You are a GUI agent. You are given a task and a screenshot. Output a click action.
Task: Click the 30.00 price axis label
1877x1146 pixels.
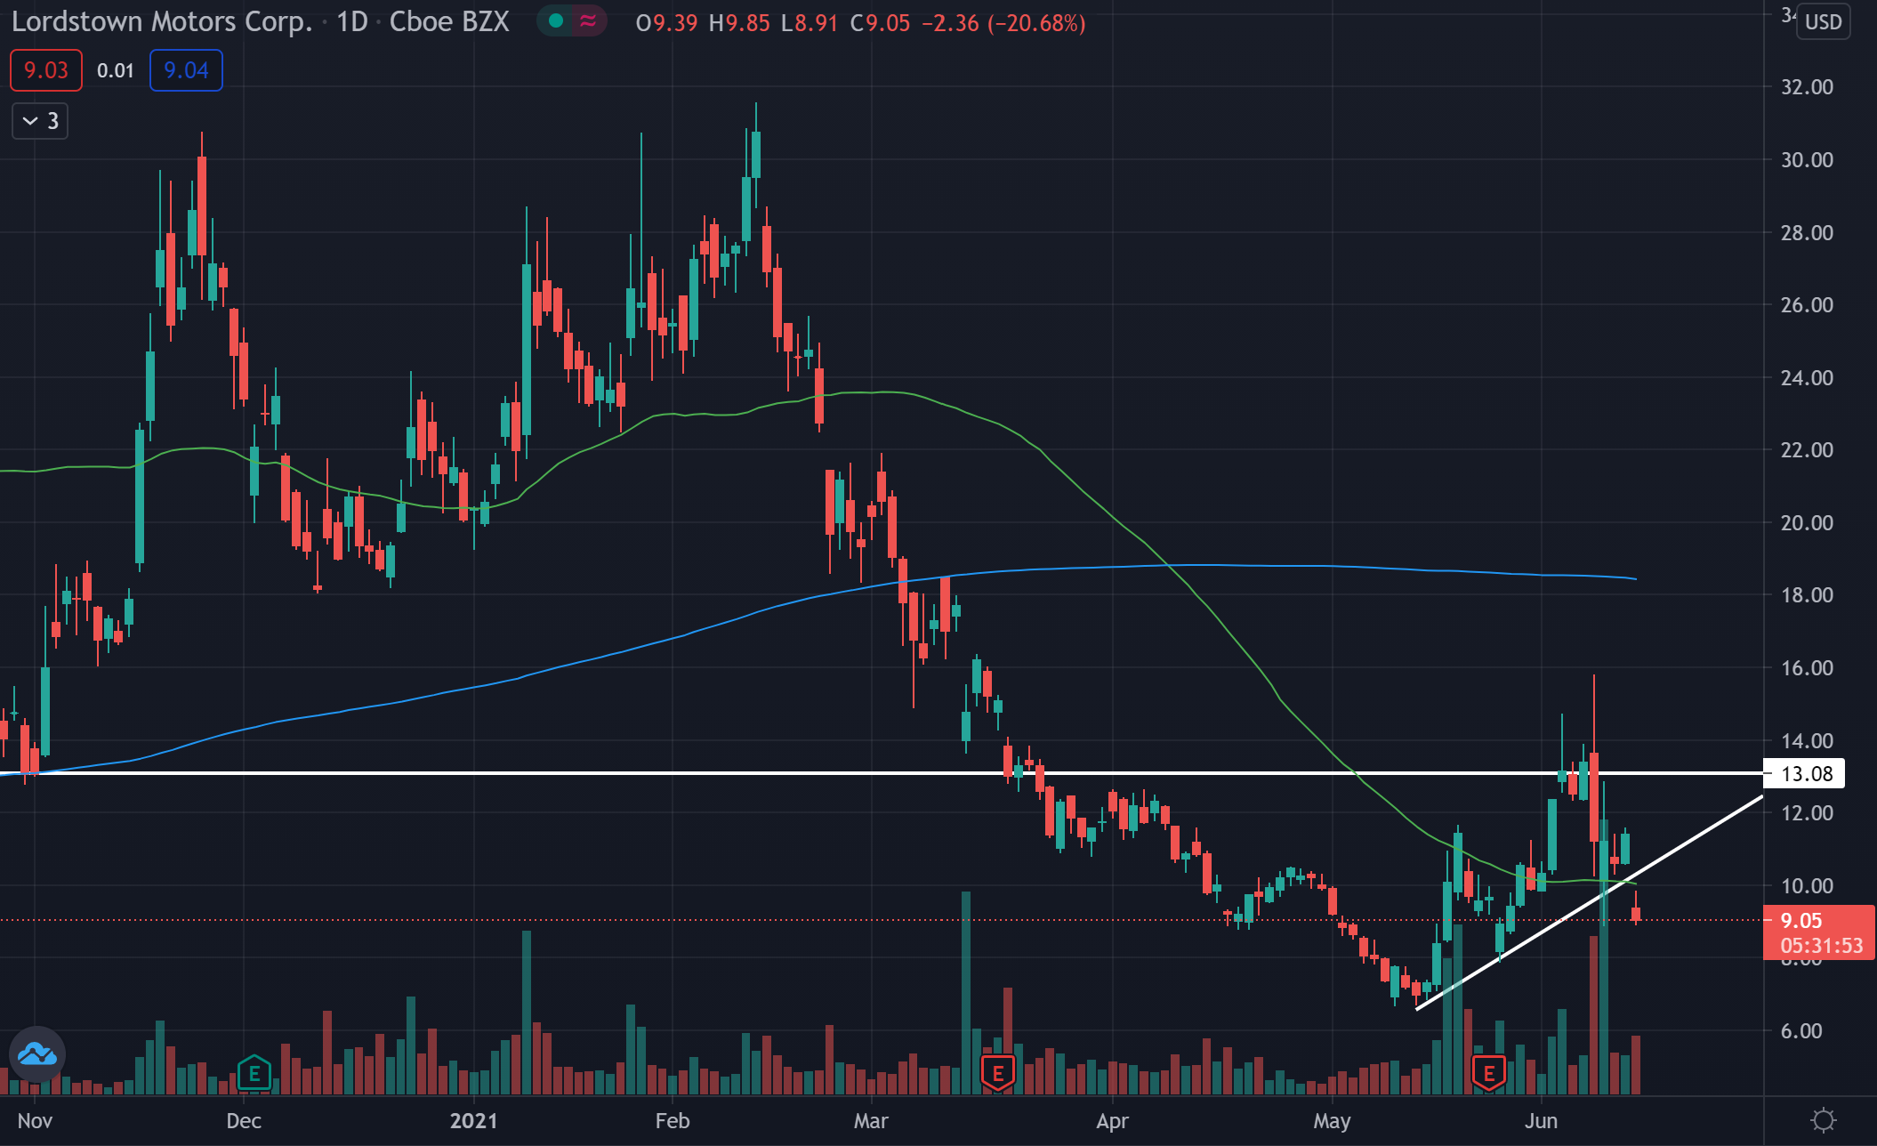[x=1807, y=160]
